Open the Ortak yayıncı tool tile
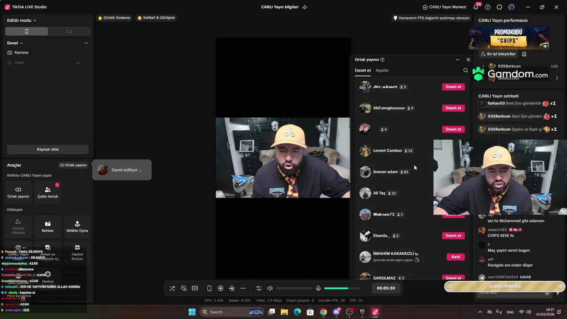567x319 pixels. click(18, 192)
